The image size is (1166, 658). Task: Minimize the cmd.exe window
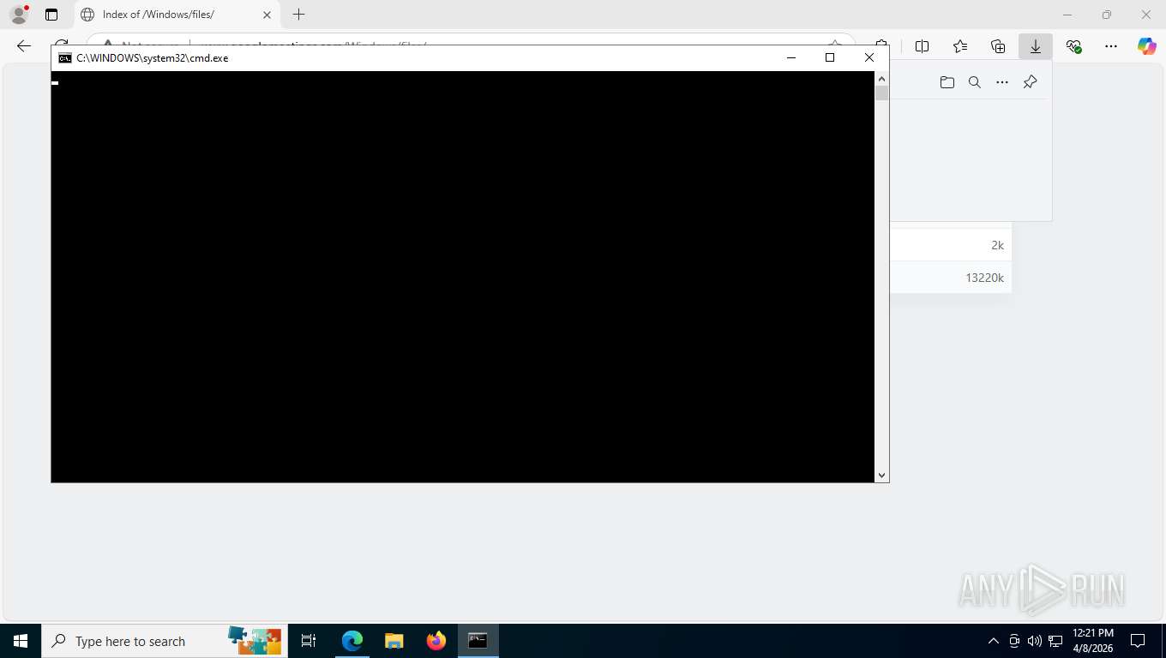790,57
